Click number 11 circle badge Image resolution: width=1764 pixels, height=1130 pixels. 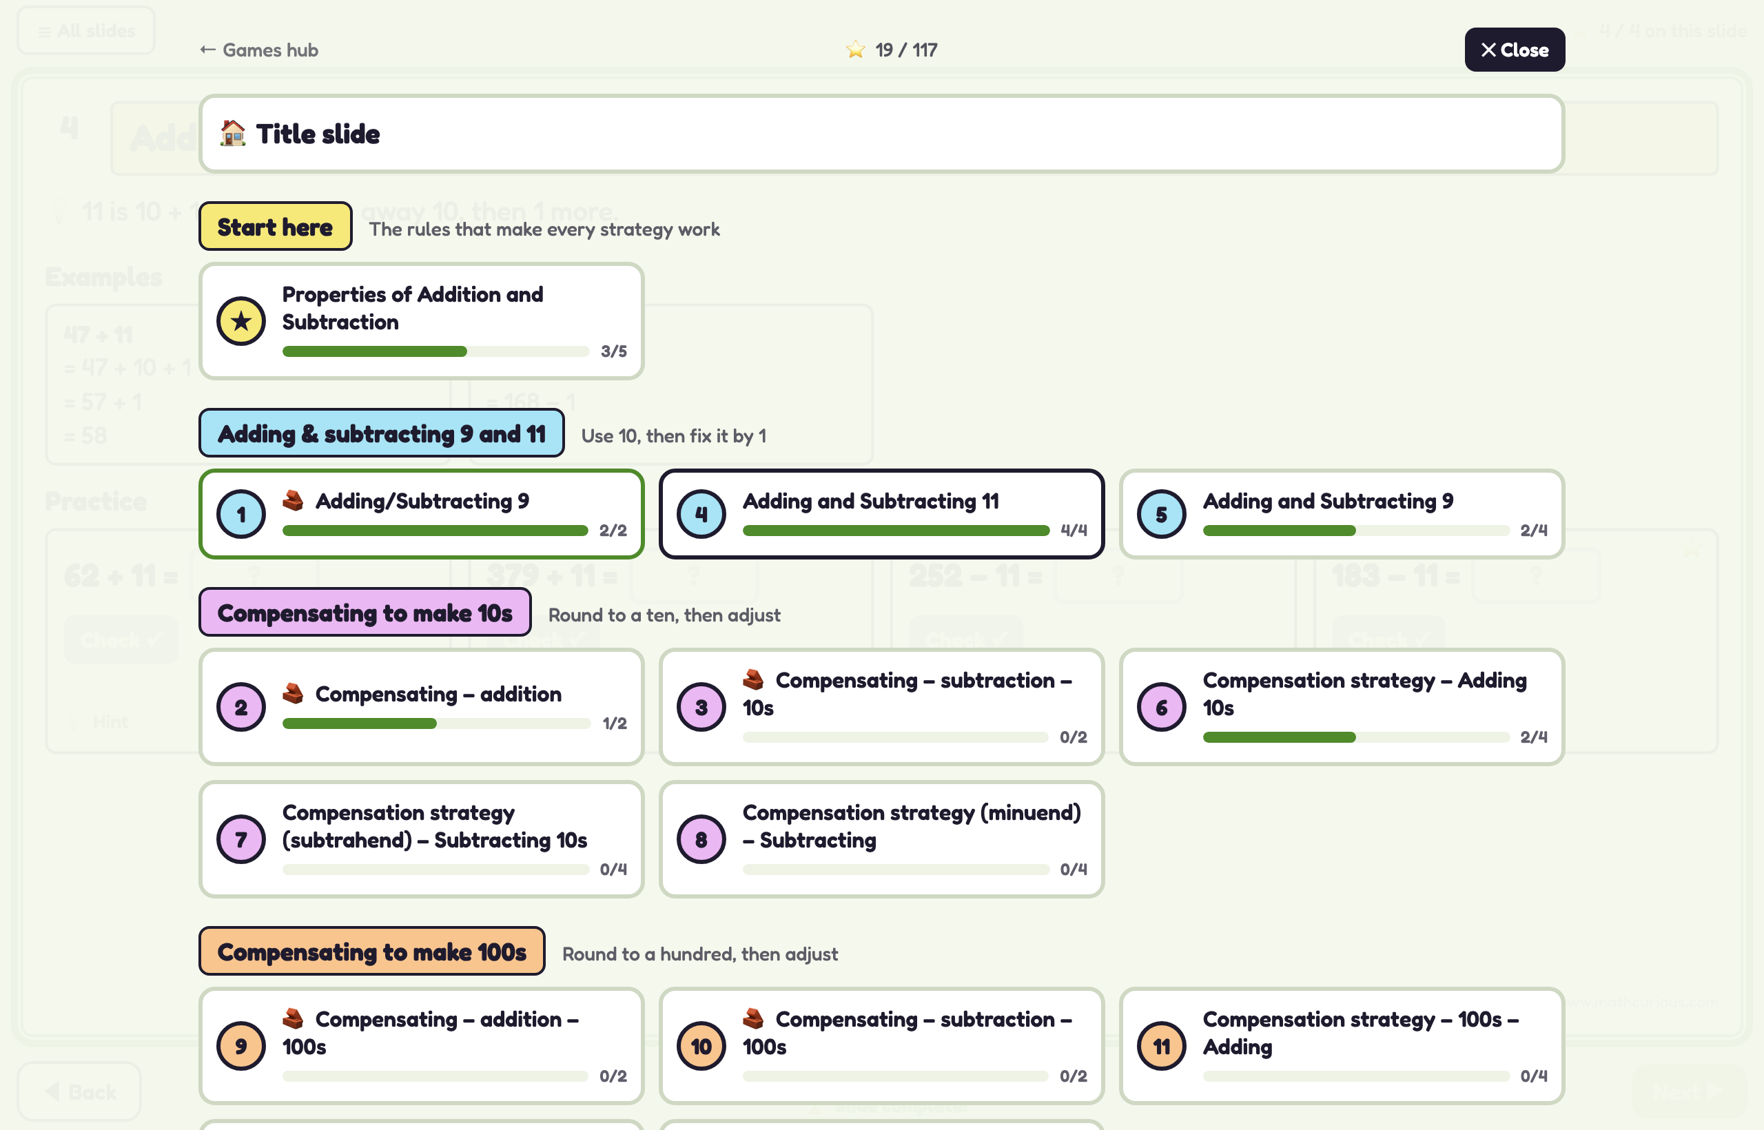[x=1161, y=1047]
